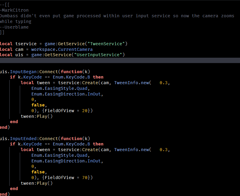
Task: Click 'tween:Play()' inside the InputEnded handler
Action: point(37,183)
